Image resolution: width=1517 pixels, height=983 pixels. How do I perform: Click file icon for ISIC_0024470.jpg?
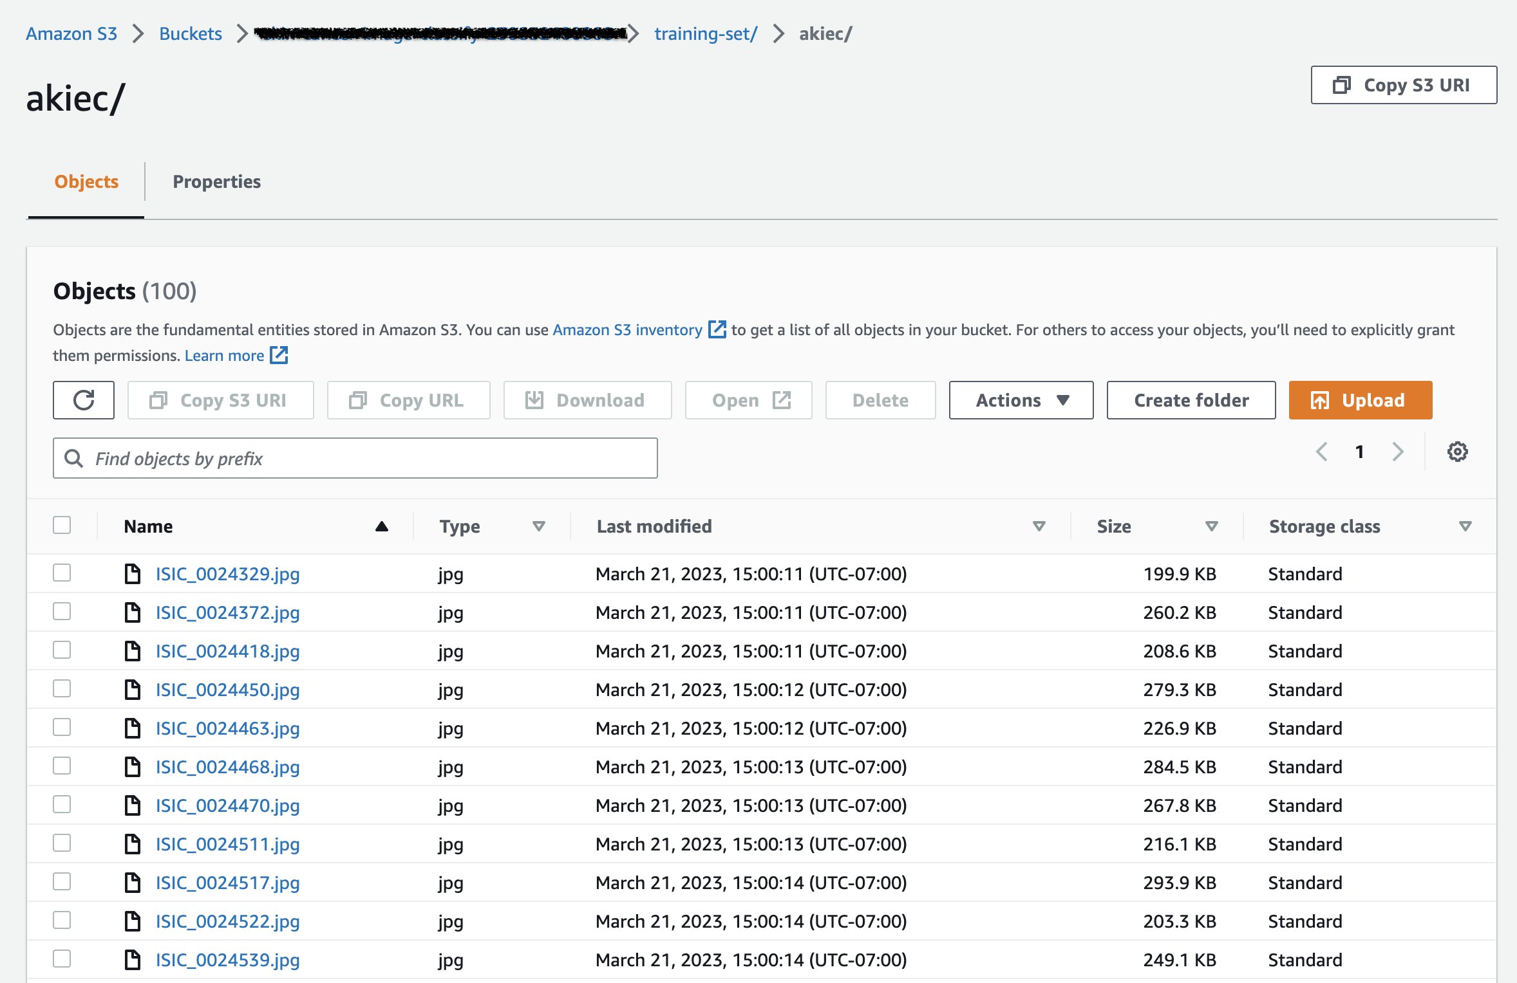[133, 805]
